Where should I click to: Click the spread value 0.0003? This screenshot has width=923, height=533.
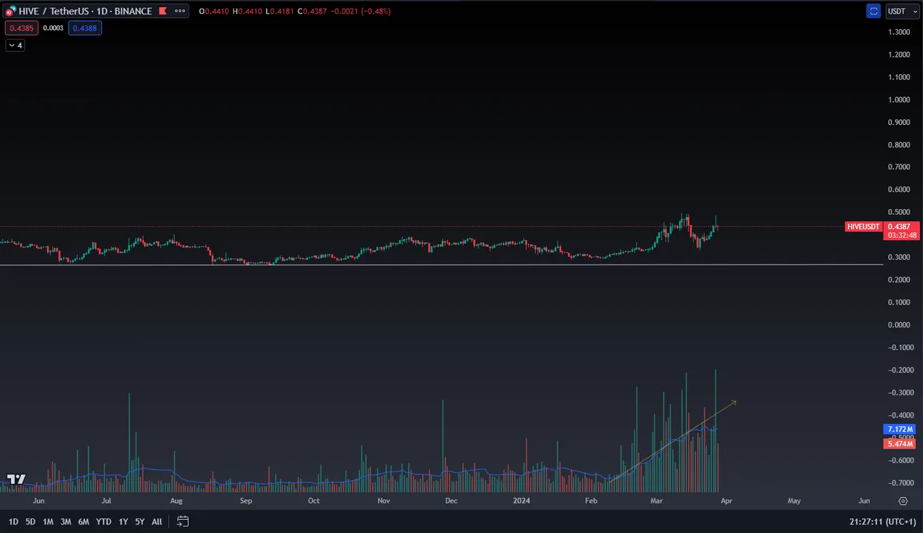tap(53, 28)
